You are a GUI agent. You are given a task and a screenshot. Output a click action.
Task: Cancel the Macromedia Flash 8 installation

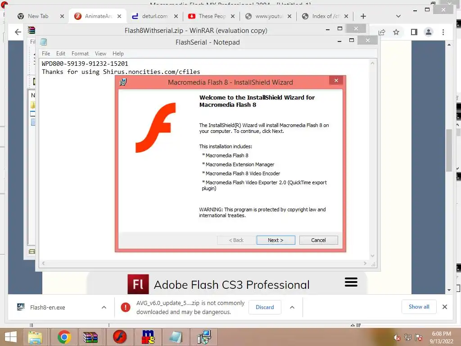[318, 240]
